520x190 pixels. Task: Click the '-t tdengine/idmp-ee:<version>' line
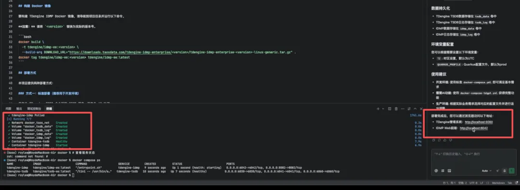point(50,47)
